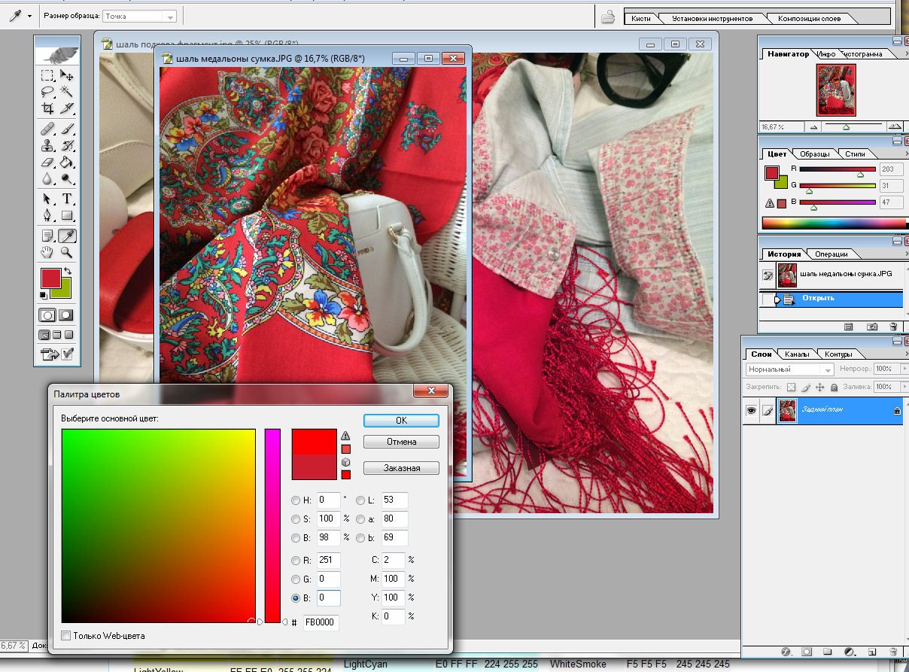Click the foreground red color swatch in toolbox
909x672 pixels.
pyautogui.click(x=50, y=278)
